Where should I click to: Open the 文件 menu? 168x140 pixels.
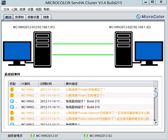(6, 9)
